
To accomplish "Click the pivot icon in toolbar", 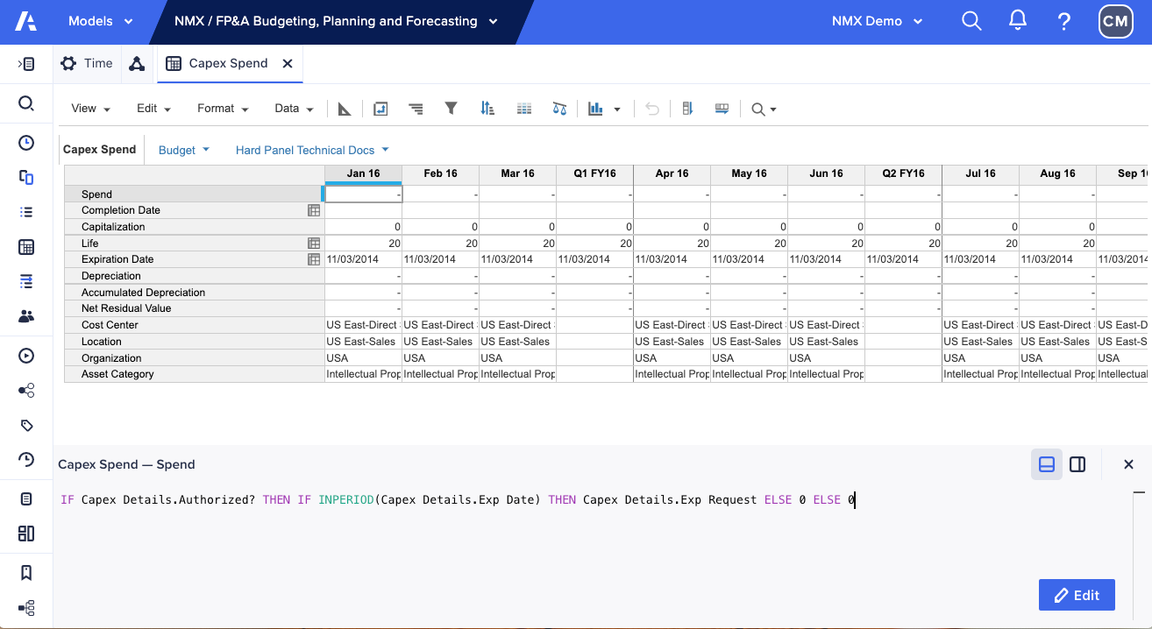I will pyautogui.click(x=380, y=109).
